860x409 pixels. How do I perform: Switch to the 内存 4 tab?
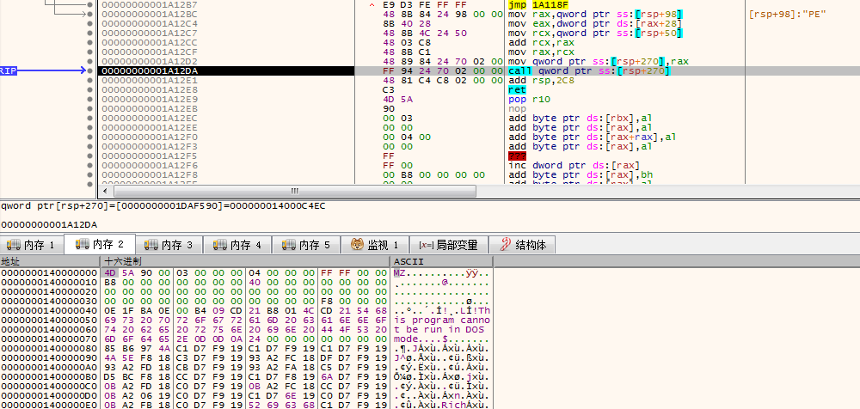[237, 245]
